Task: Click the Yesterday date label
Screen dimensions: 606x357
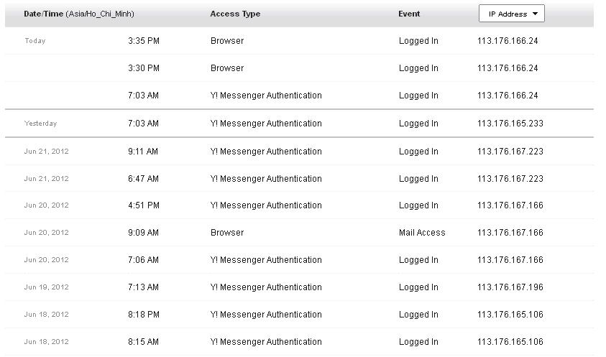Action: [40, 124]
